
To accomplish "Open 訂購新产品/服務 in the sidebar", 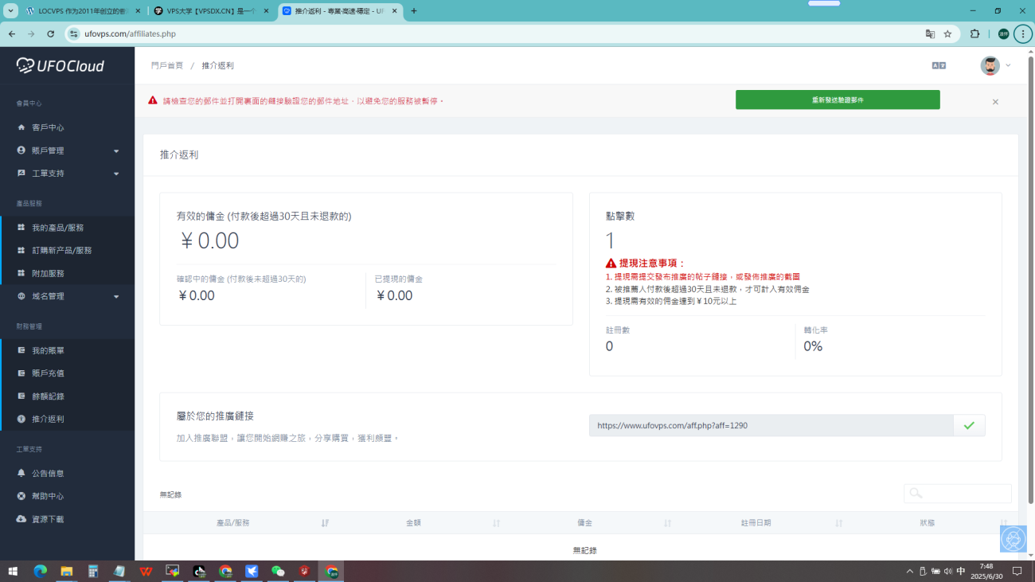I will tap(61, 250).
